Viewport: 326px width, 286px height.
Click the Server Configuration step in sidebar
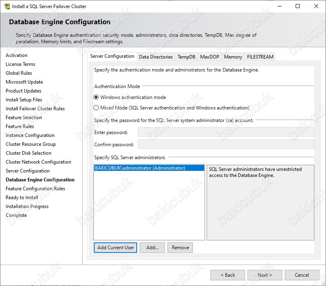point(28,171)
